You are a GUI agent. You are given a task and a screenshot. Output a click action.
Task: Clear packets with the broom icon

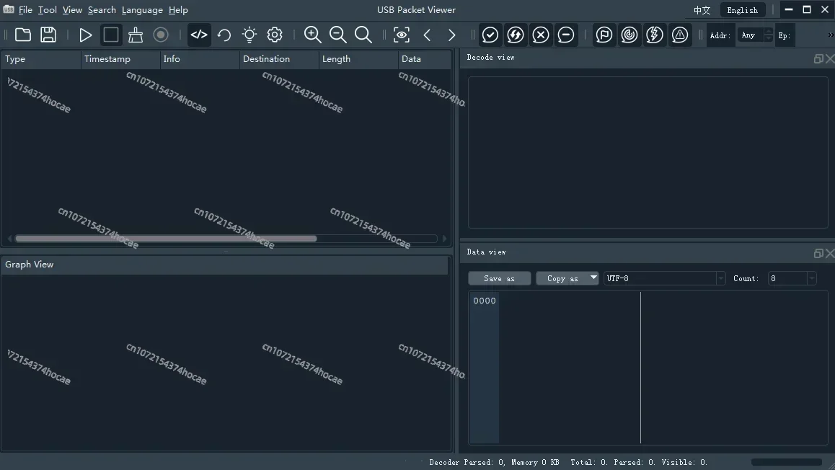(136, 35)
